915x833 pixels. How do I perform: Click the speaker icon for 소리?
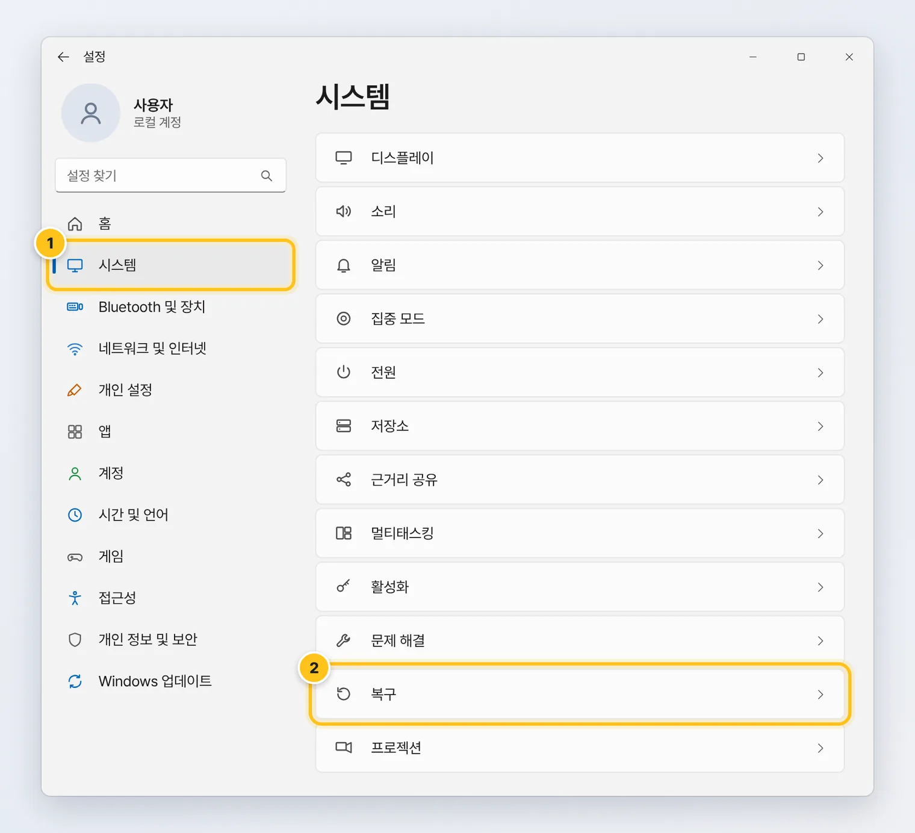(x=344, y=211)
